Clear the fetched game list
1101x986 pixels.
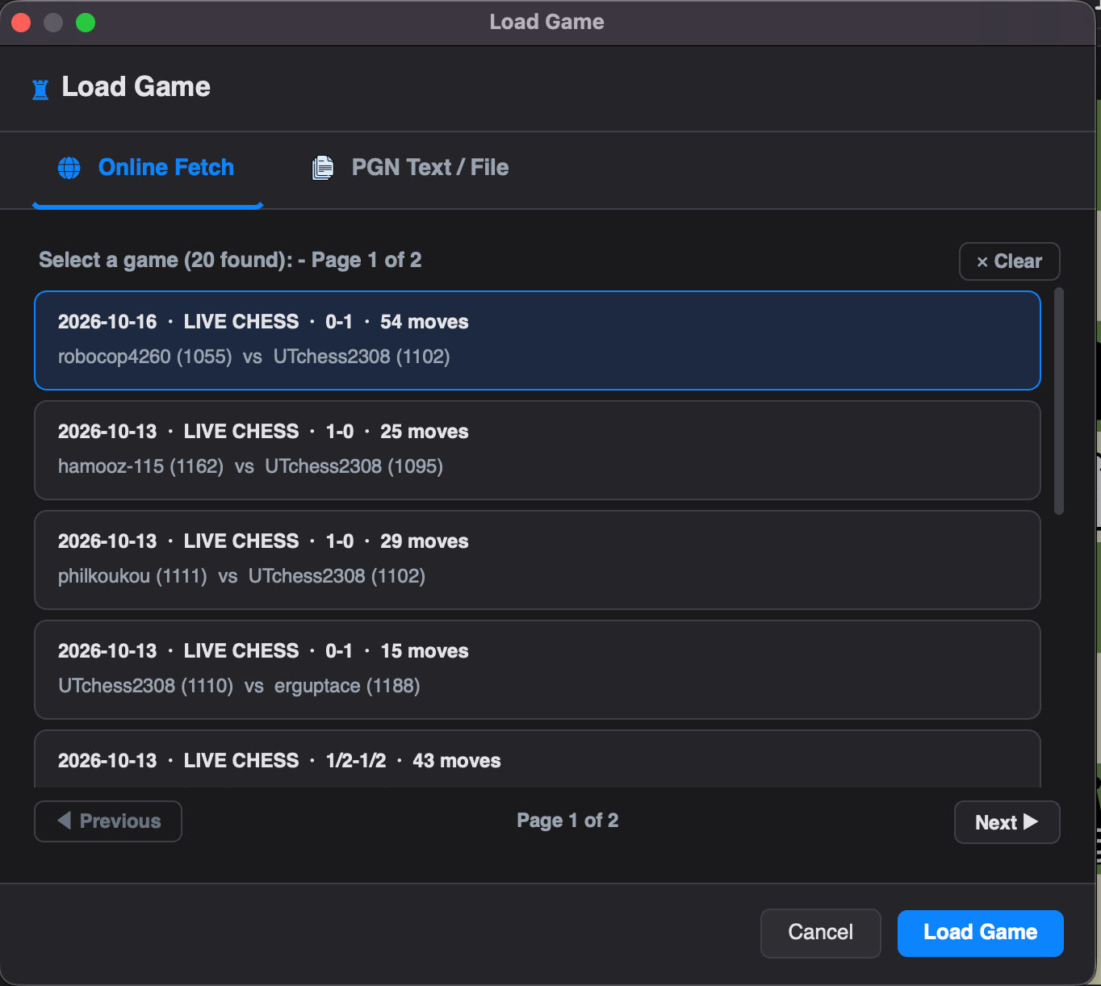click(x=1009, y=261)
